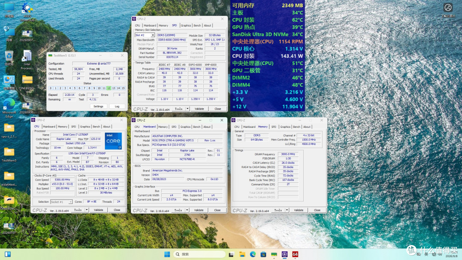
Task: Open Microsoft Store from the taskbar
Action: coord(263,254)
